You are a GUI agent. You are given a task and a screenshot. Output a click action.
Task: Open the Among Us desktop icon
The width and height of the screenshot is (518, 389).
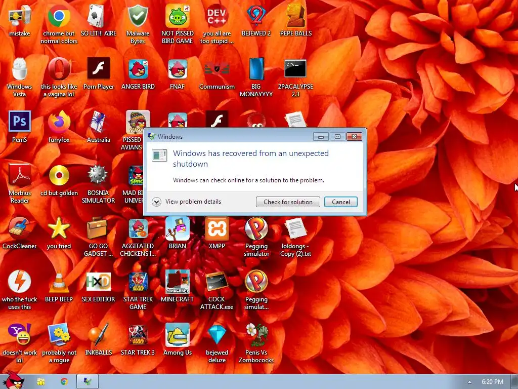178,334
